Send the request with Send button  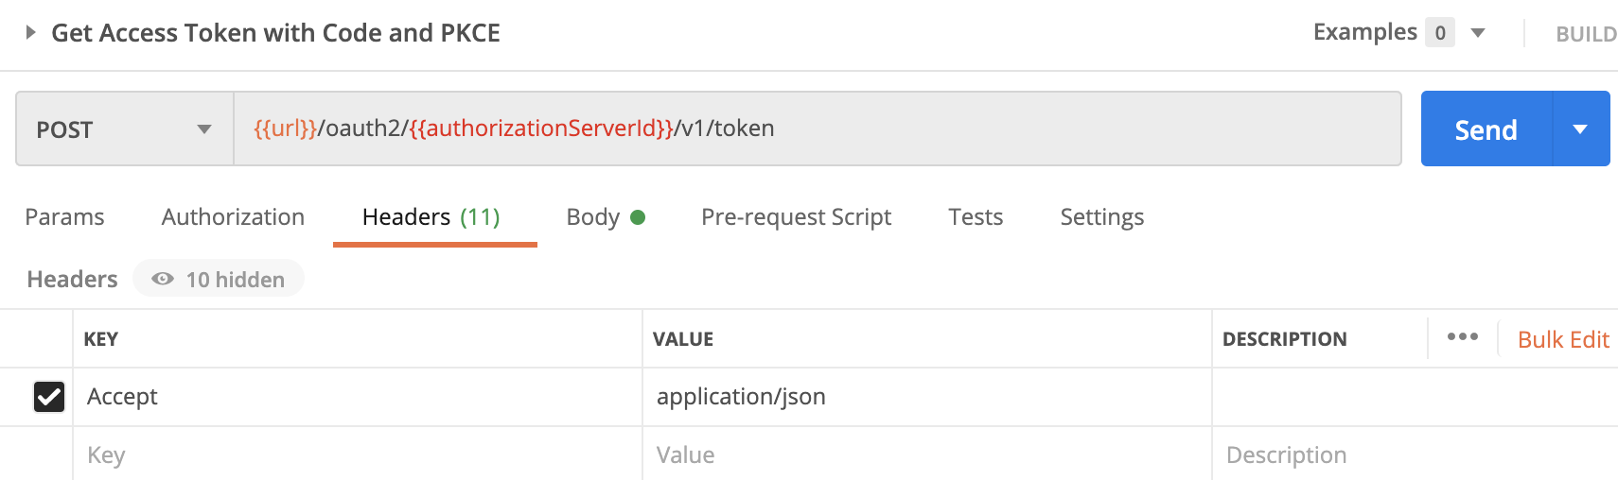point(1486,129)
